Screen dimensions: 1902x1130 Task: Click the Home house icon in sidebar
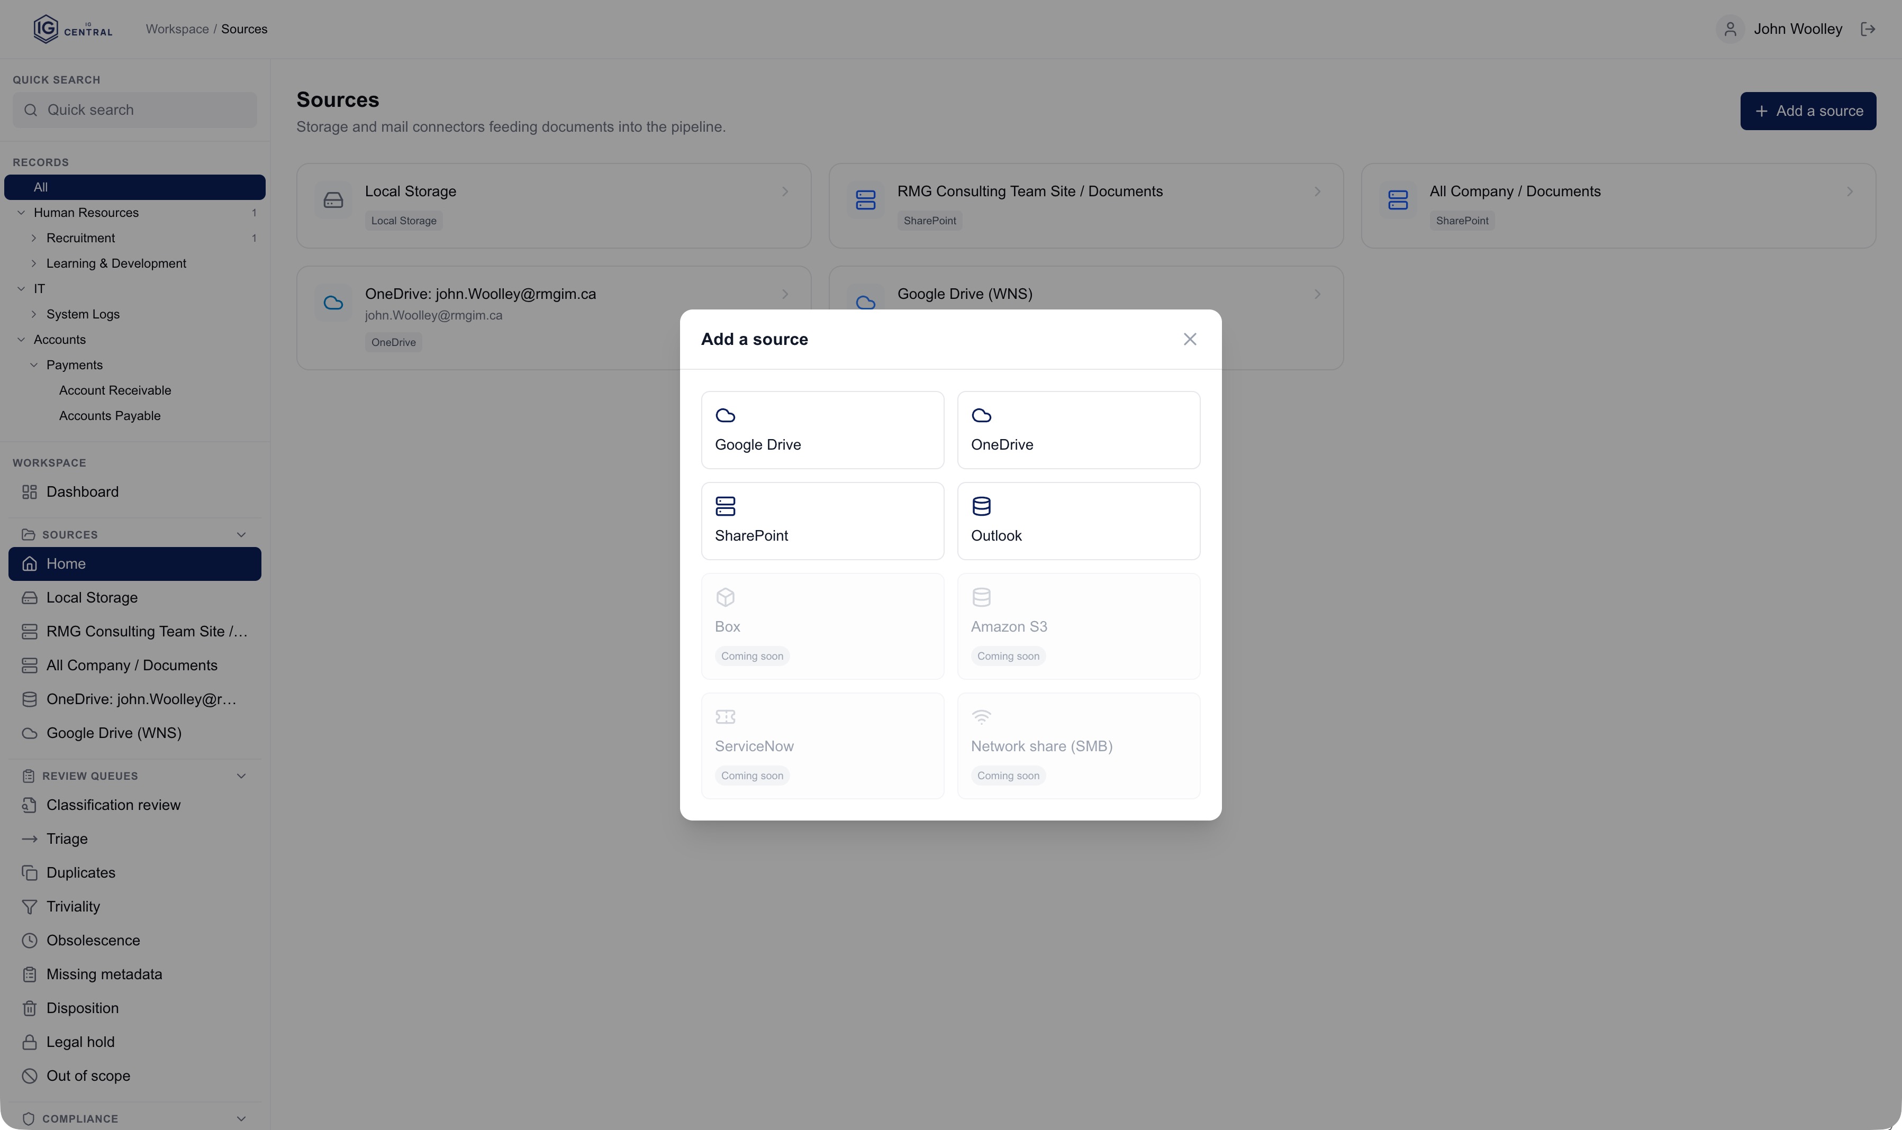(x=30, y=563)
